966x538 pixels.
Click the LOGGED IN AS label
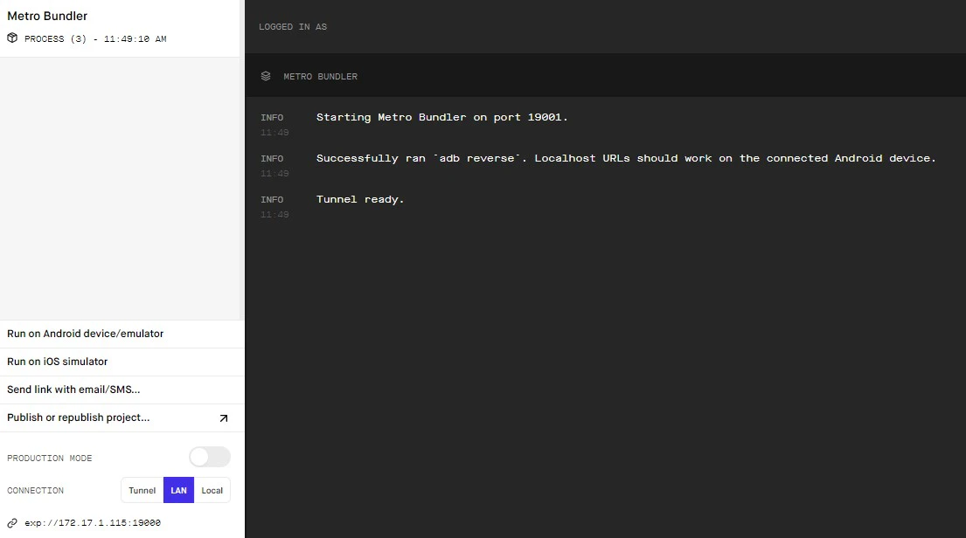pyautogui.click(x=293, y=27)
